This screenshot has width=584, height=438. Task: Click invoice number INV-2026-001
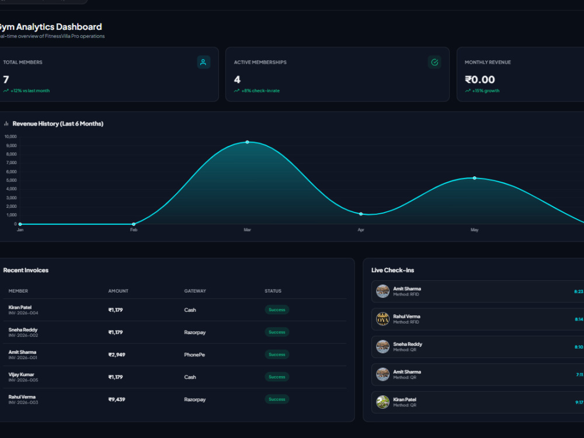coord(23,357)
